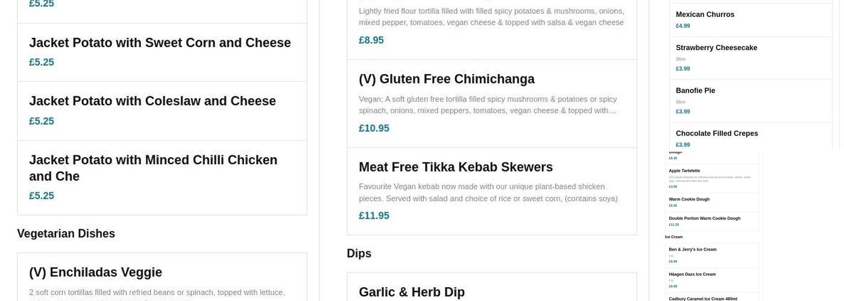Pick the Warm Cookie Dough
Image resolution: width=844 pixels, height=301 pixels.
[689, 199]
